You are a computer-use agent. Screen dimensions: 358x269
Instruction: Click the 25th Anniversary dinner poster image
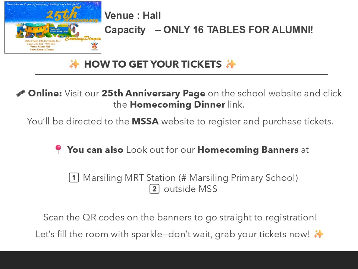(x=53, y=27)
